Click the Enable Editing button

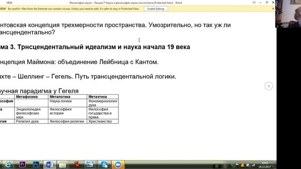[x=156, y=9]
